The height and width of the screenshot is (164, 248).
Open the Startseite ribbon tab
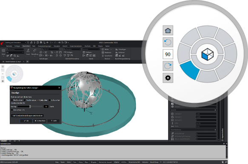click(x=9, y=46)
